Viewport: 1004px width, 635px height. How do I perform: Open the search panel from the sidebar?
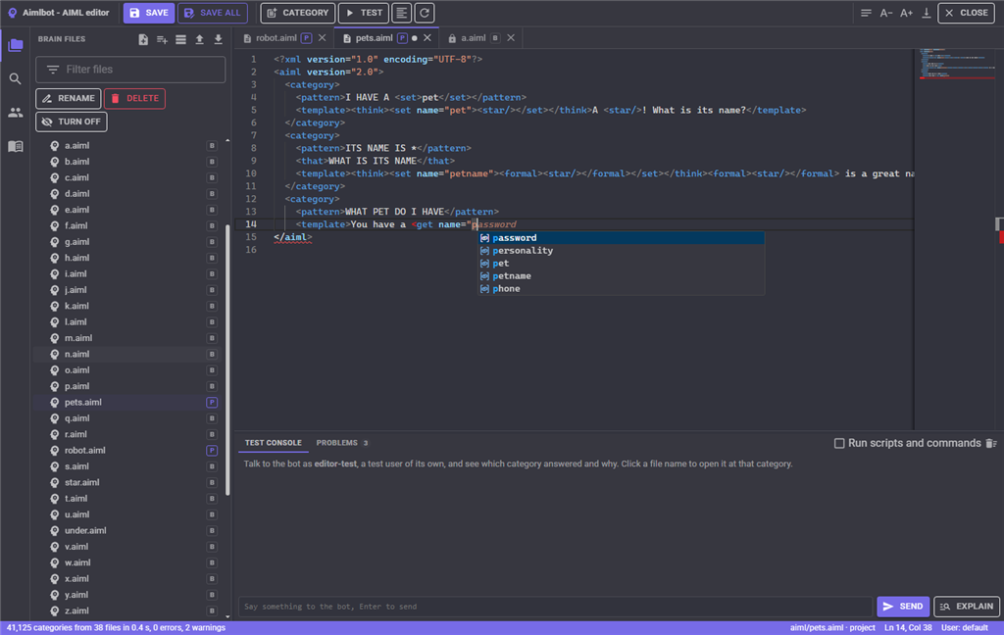coord(16,78)
